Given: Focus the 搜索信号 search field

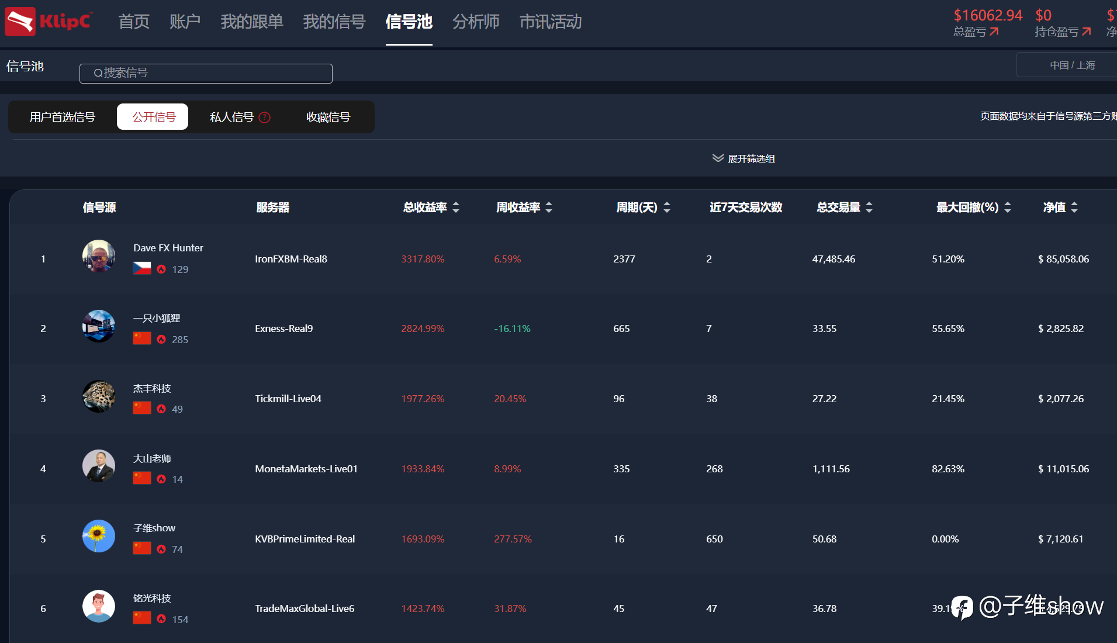Looking at the screenshot, I should (206, 73).
